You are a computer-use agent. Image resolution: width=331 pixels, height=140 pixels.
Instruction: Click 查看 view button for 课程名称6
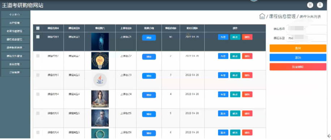click(223, 133)
